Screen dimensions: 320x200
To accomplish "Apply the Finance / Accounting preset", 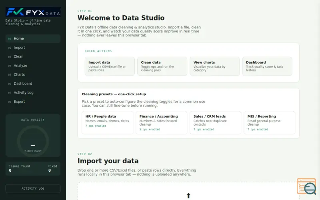I will tap(162, 123).
